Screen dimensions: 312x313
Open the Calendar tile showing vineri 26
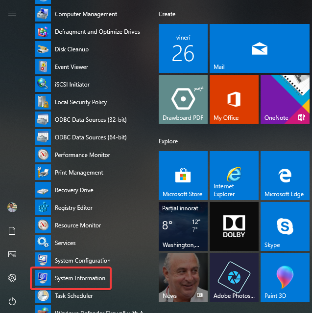click(183, 48)
